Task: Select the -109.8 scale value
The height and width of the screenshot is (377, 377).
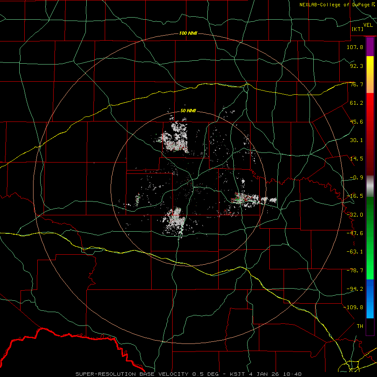Action: coord(353,307)
